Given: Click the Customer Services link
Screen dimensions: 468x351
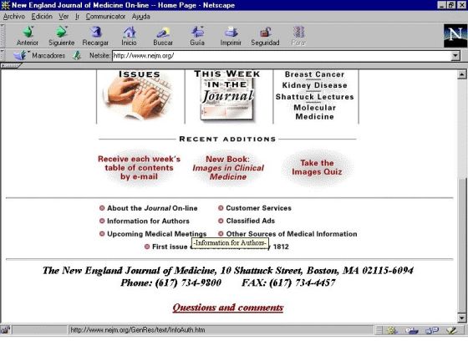Looking at the screenshot, I should (258, 208).
